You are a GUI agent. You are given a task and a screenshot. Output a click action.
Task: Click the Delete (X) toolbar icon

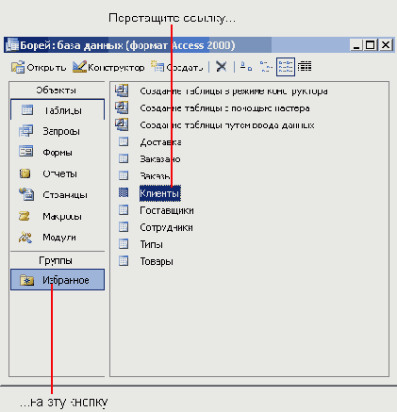[222, 67]
